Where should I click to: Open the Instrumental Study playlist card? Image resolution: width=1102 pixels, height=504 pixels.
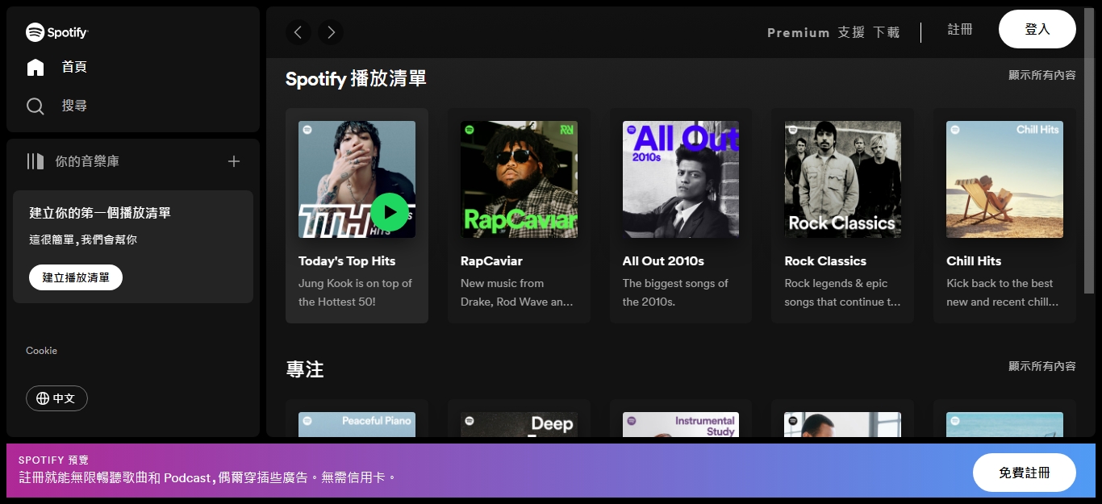[681, 419]
